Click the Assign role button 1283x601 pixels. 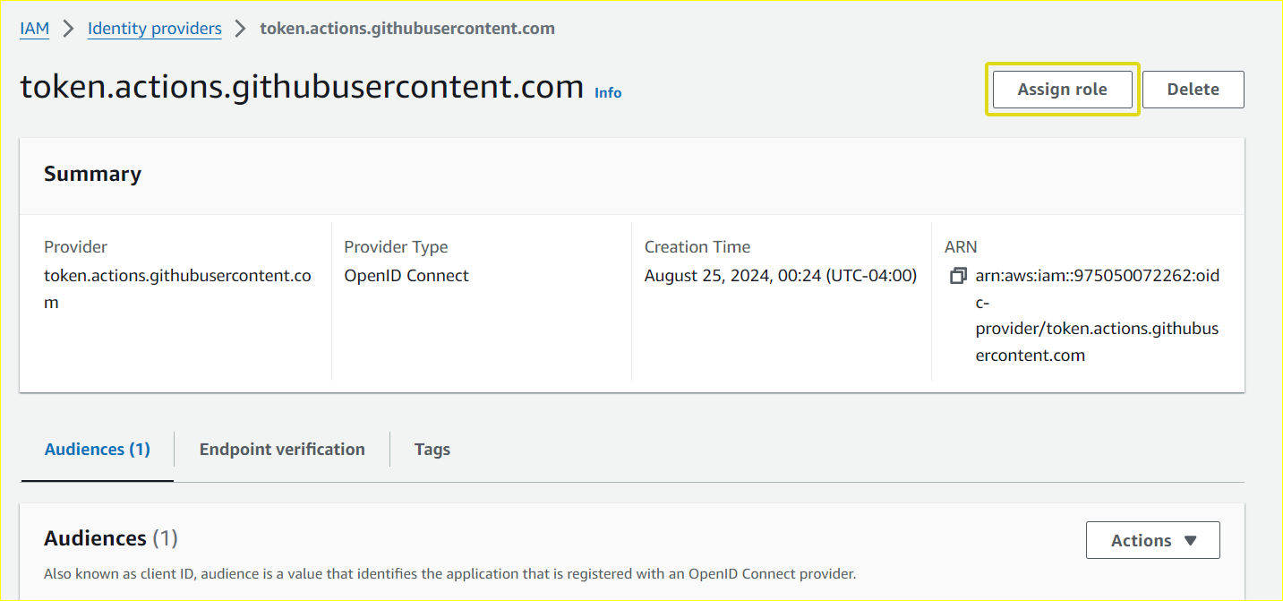(1062, 89)
